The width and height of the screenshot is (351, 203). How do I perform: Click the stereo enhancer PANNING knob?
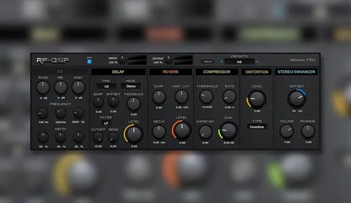[x=308, y=131]
